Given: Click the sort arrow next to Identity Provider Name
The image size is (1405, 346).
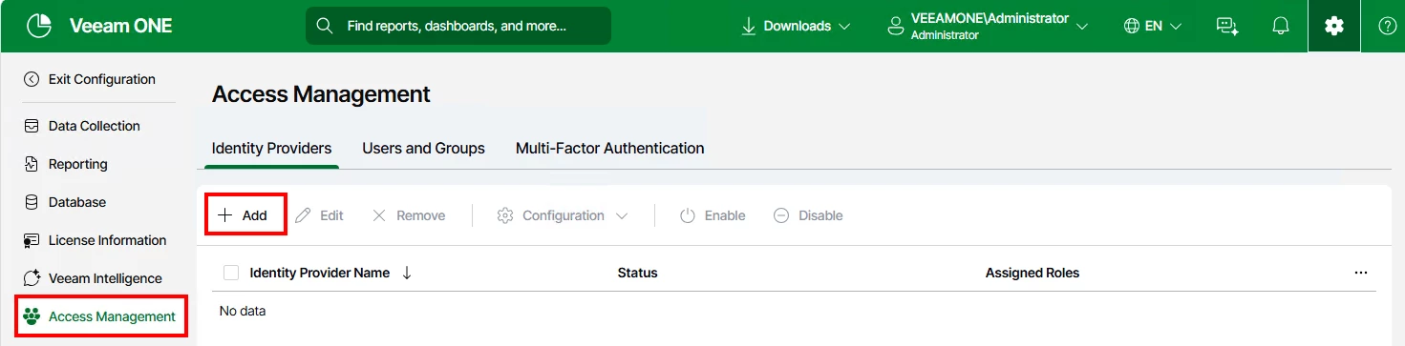Looking at the screenshot, I should tap(407, 273).
